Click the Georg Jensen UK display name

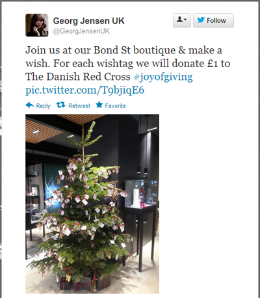coord(89,21)
